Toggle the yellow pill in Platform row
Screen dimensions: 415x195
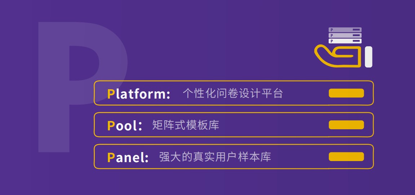pos(346,93)
